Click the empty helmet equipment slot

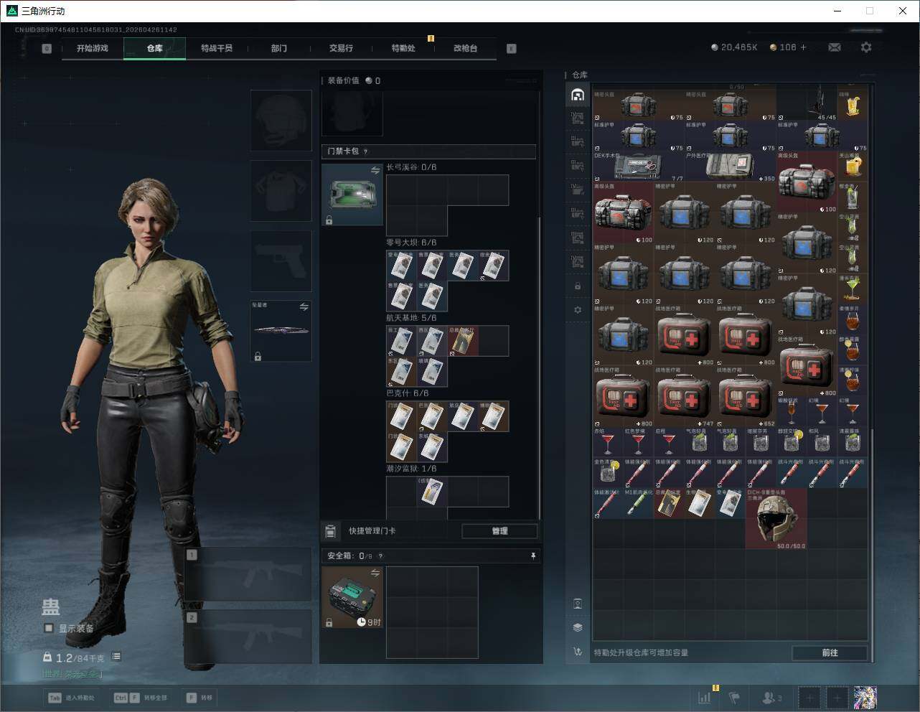coord(281,121)
